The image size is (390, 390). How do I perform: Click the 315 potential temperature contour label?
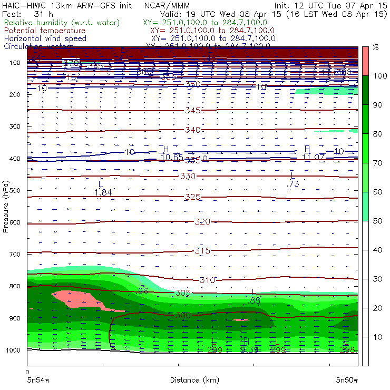[202, 250]
